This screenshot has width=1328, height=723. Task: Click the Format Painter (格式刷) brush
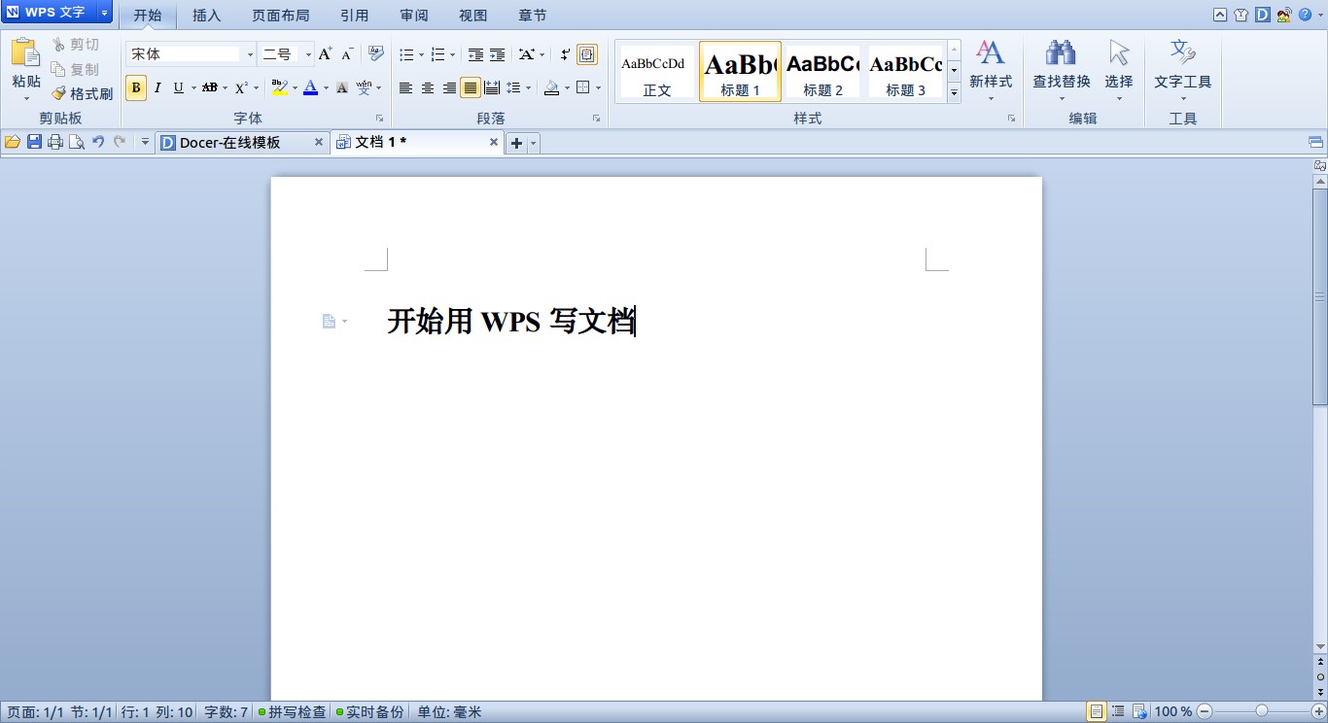point(83,94)
